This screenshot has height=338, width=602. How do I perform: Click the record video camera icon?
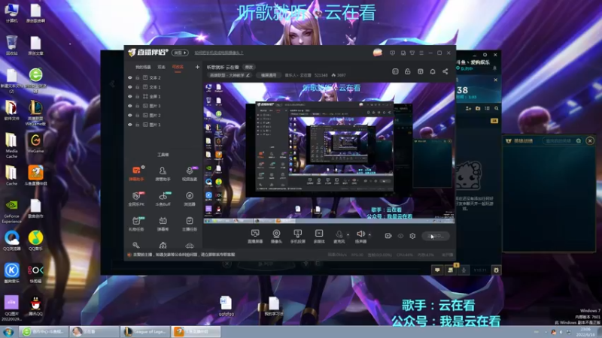[x=388, y=236]
